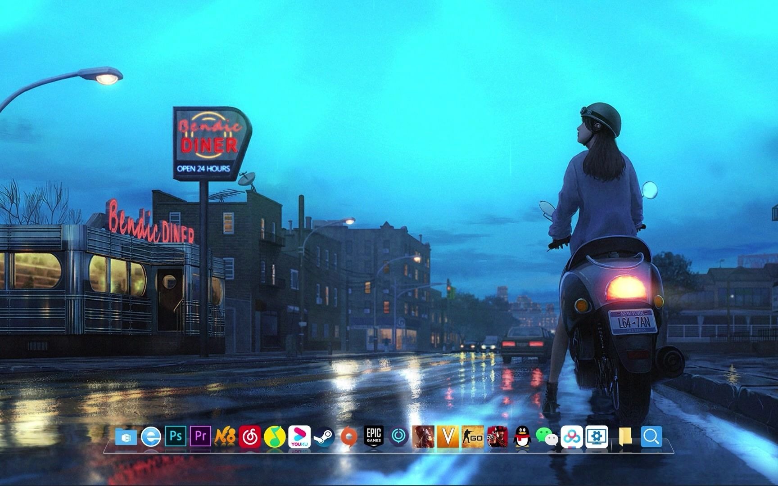Launch the blue 'e' browser icon
The image size is (778, 486).
point(151,436)
